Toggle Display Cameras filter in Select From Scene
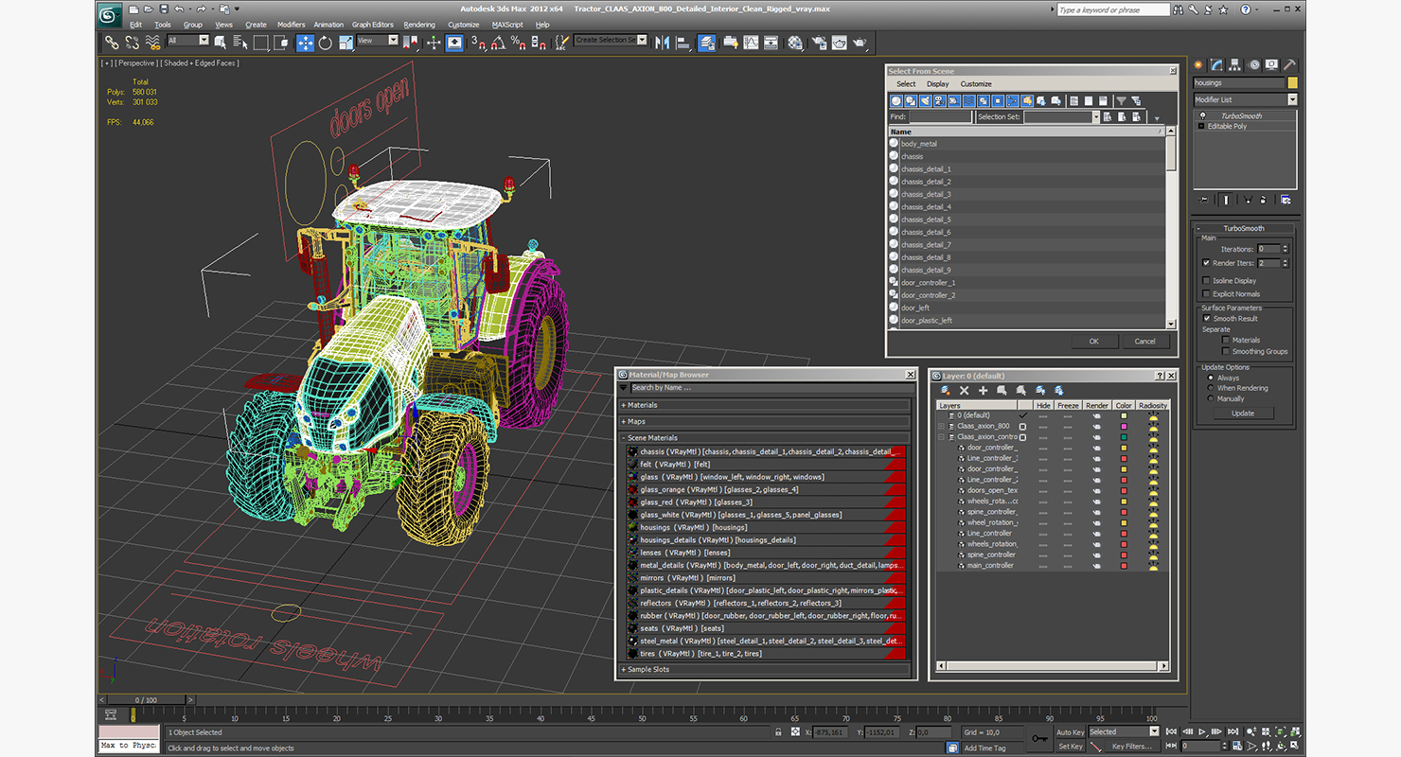This screenshot has width=1401, height=757. [x=939, y=100]
